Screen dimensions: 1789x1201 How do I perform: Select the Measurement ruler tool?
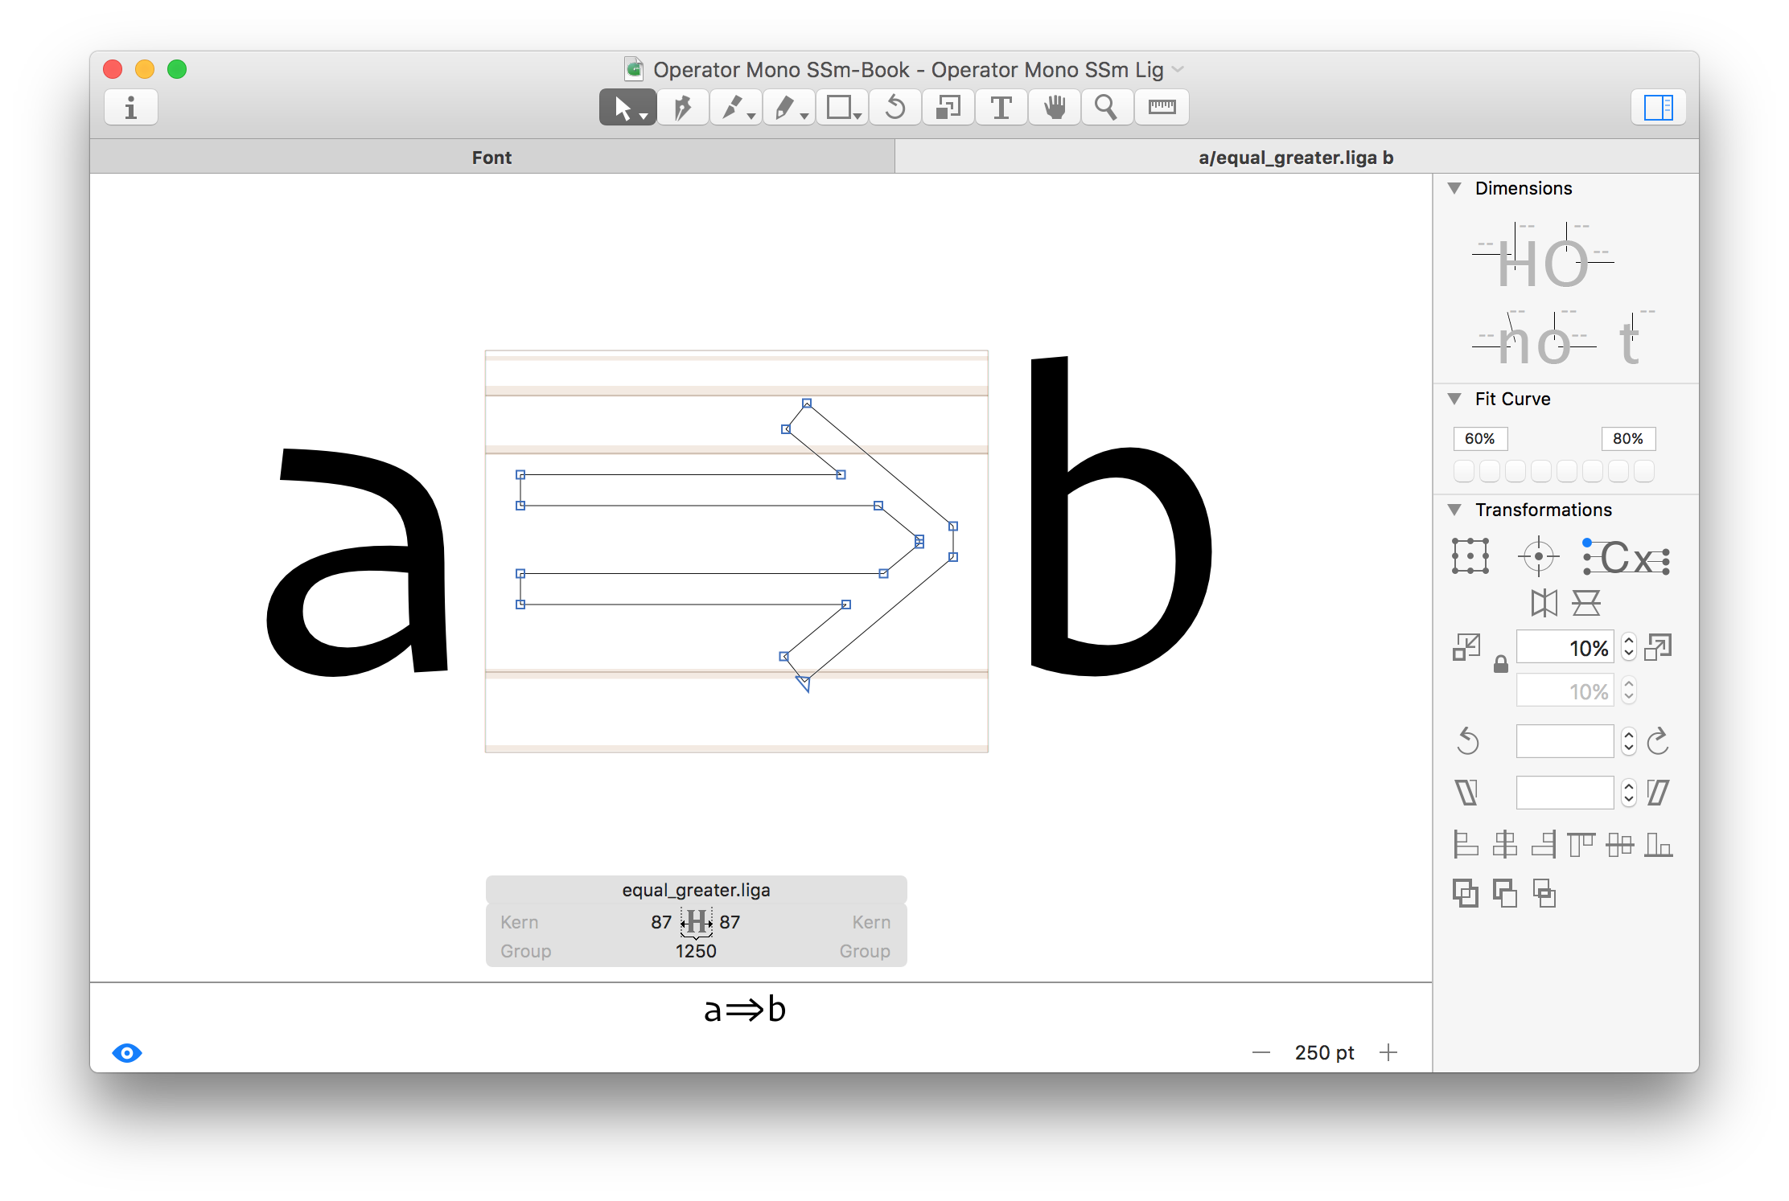[1162, 108]
